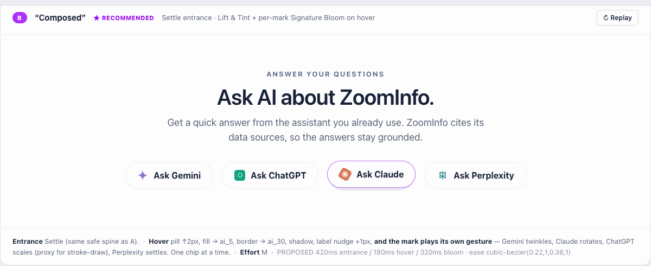Click the description paragraph about data sources
Viewport: 651px width, 266px height.
point(325,130)
